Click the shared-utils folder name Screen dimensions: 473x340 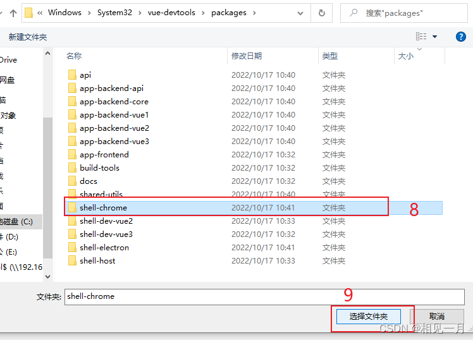click(101, 194)
